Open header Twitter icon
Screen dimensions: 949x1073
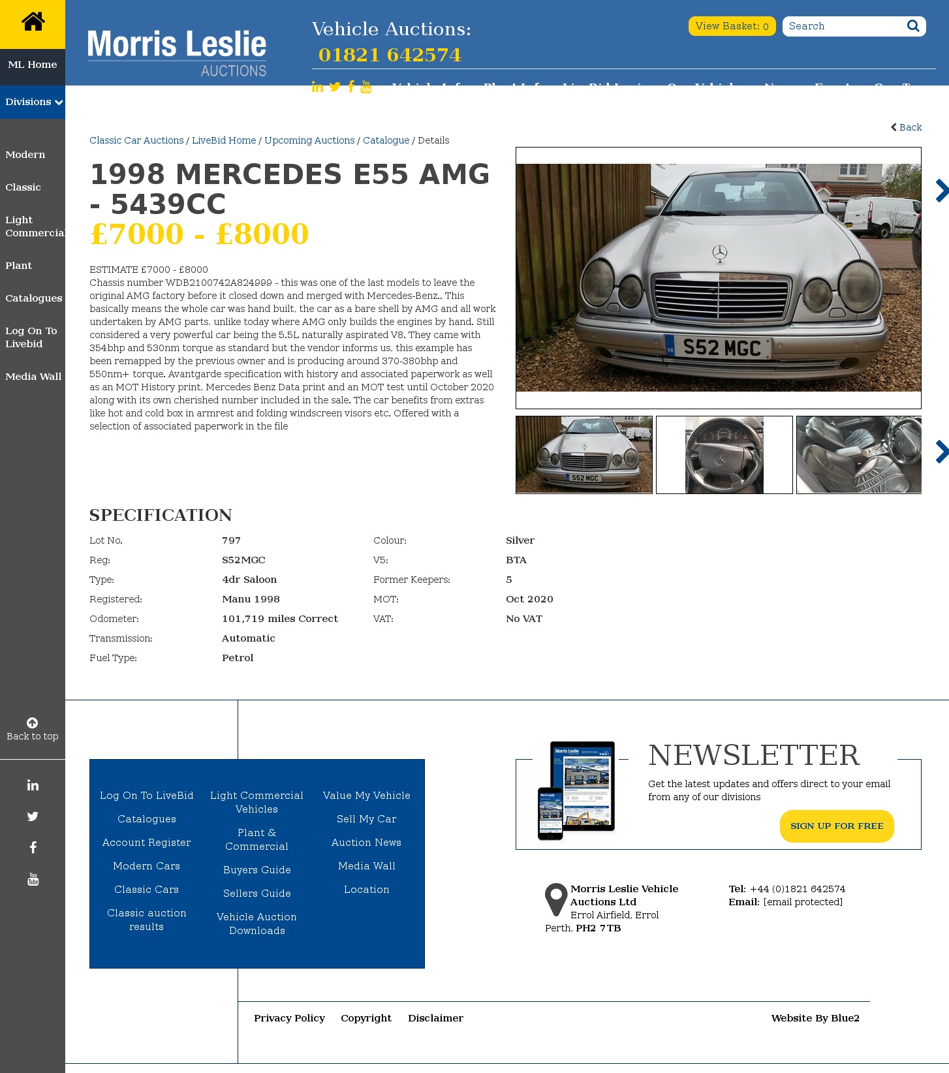335,87
